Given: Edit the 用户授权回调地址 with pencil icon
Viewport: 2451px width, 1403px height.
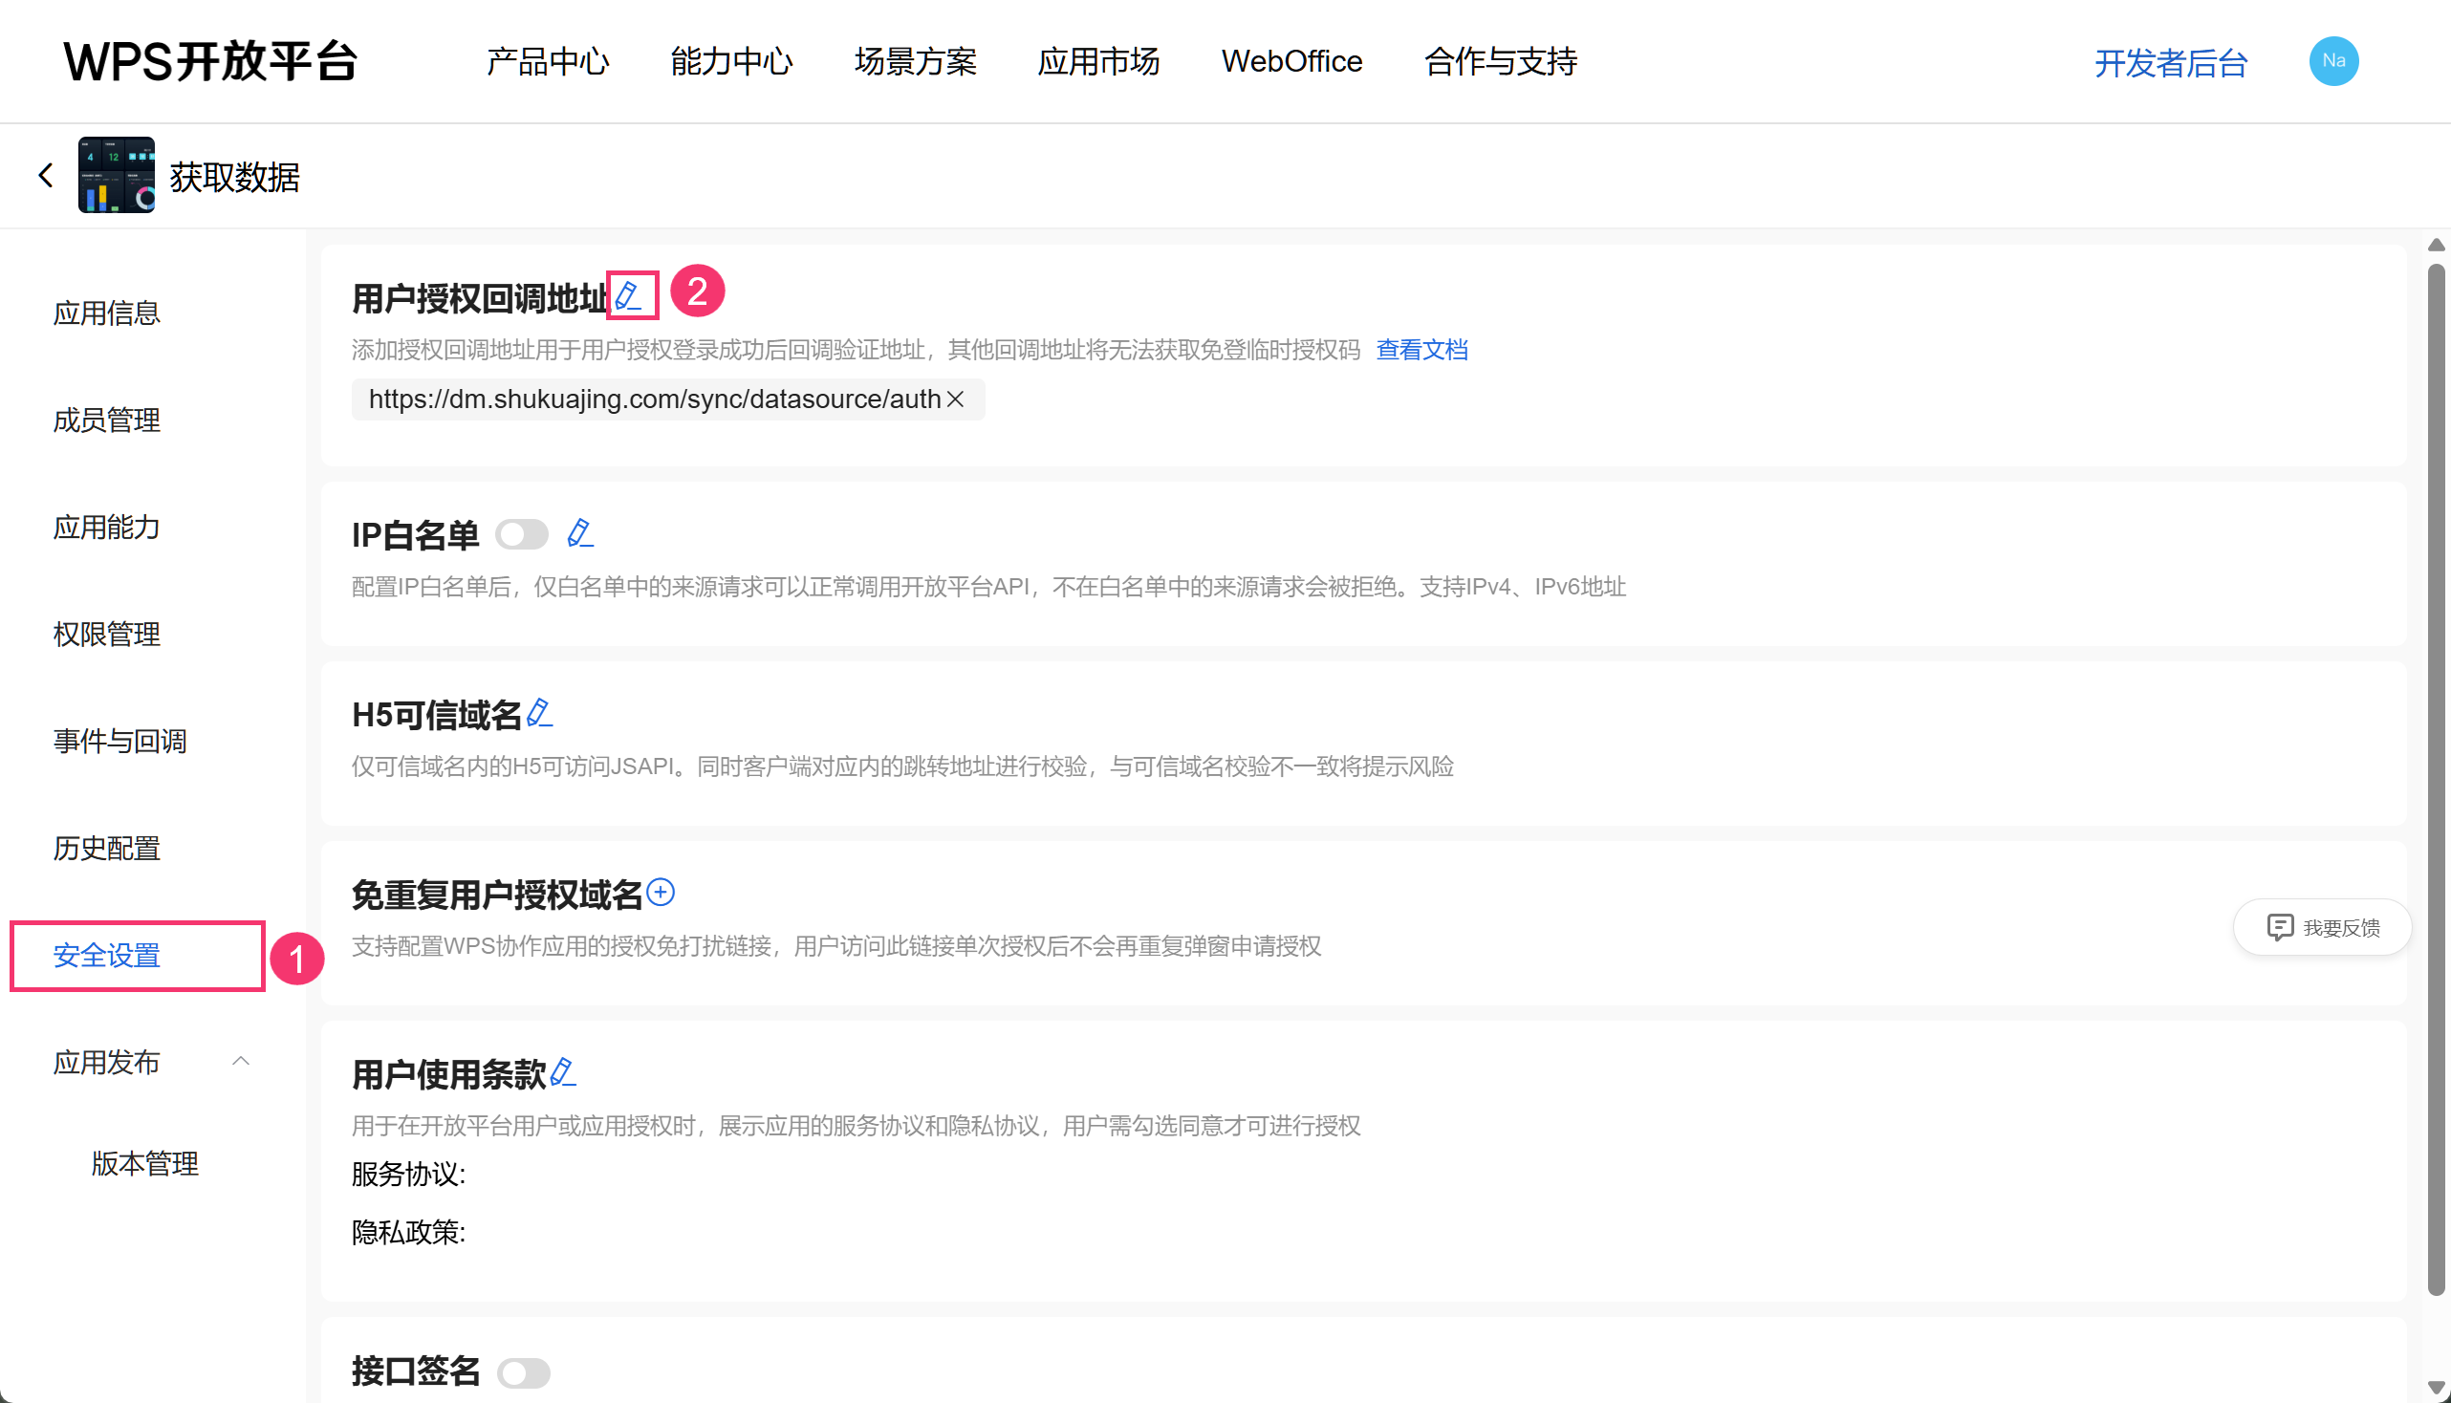Looking at the screenshot, I should pos(629,296).
